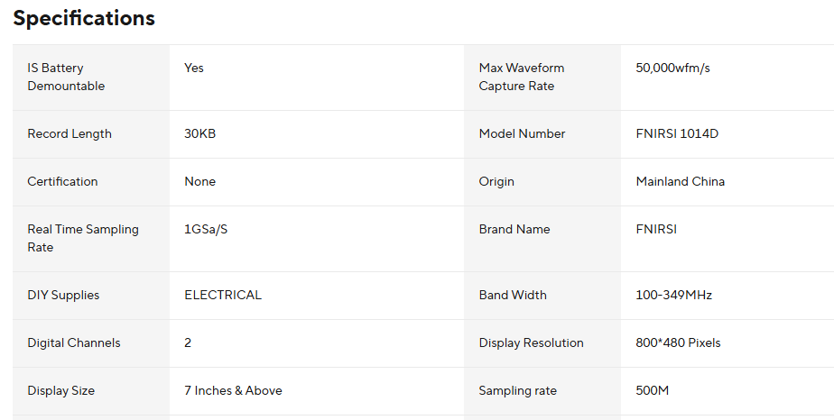Select the FNIRSI 1014D model value
Viewport: 834px width, 420px height.
click(677, 133)
